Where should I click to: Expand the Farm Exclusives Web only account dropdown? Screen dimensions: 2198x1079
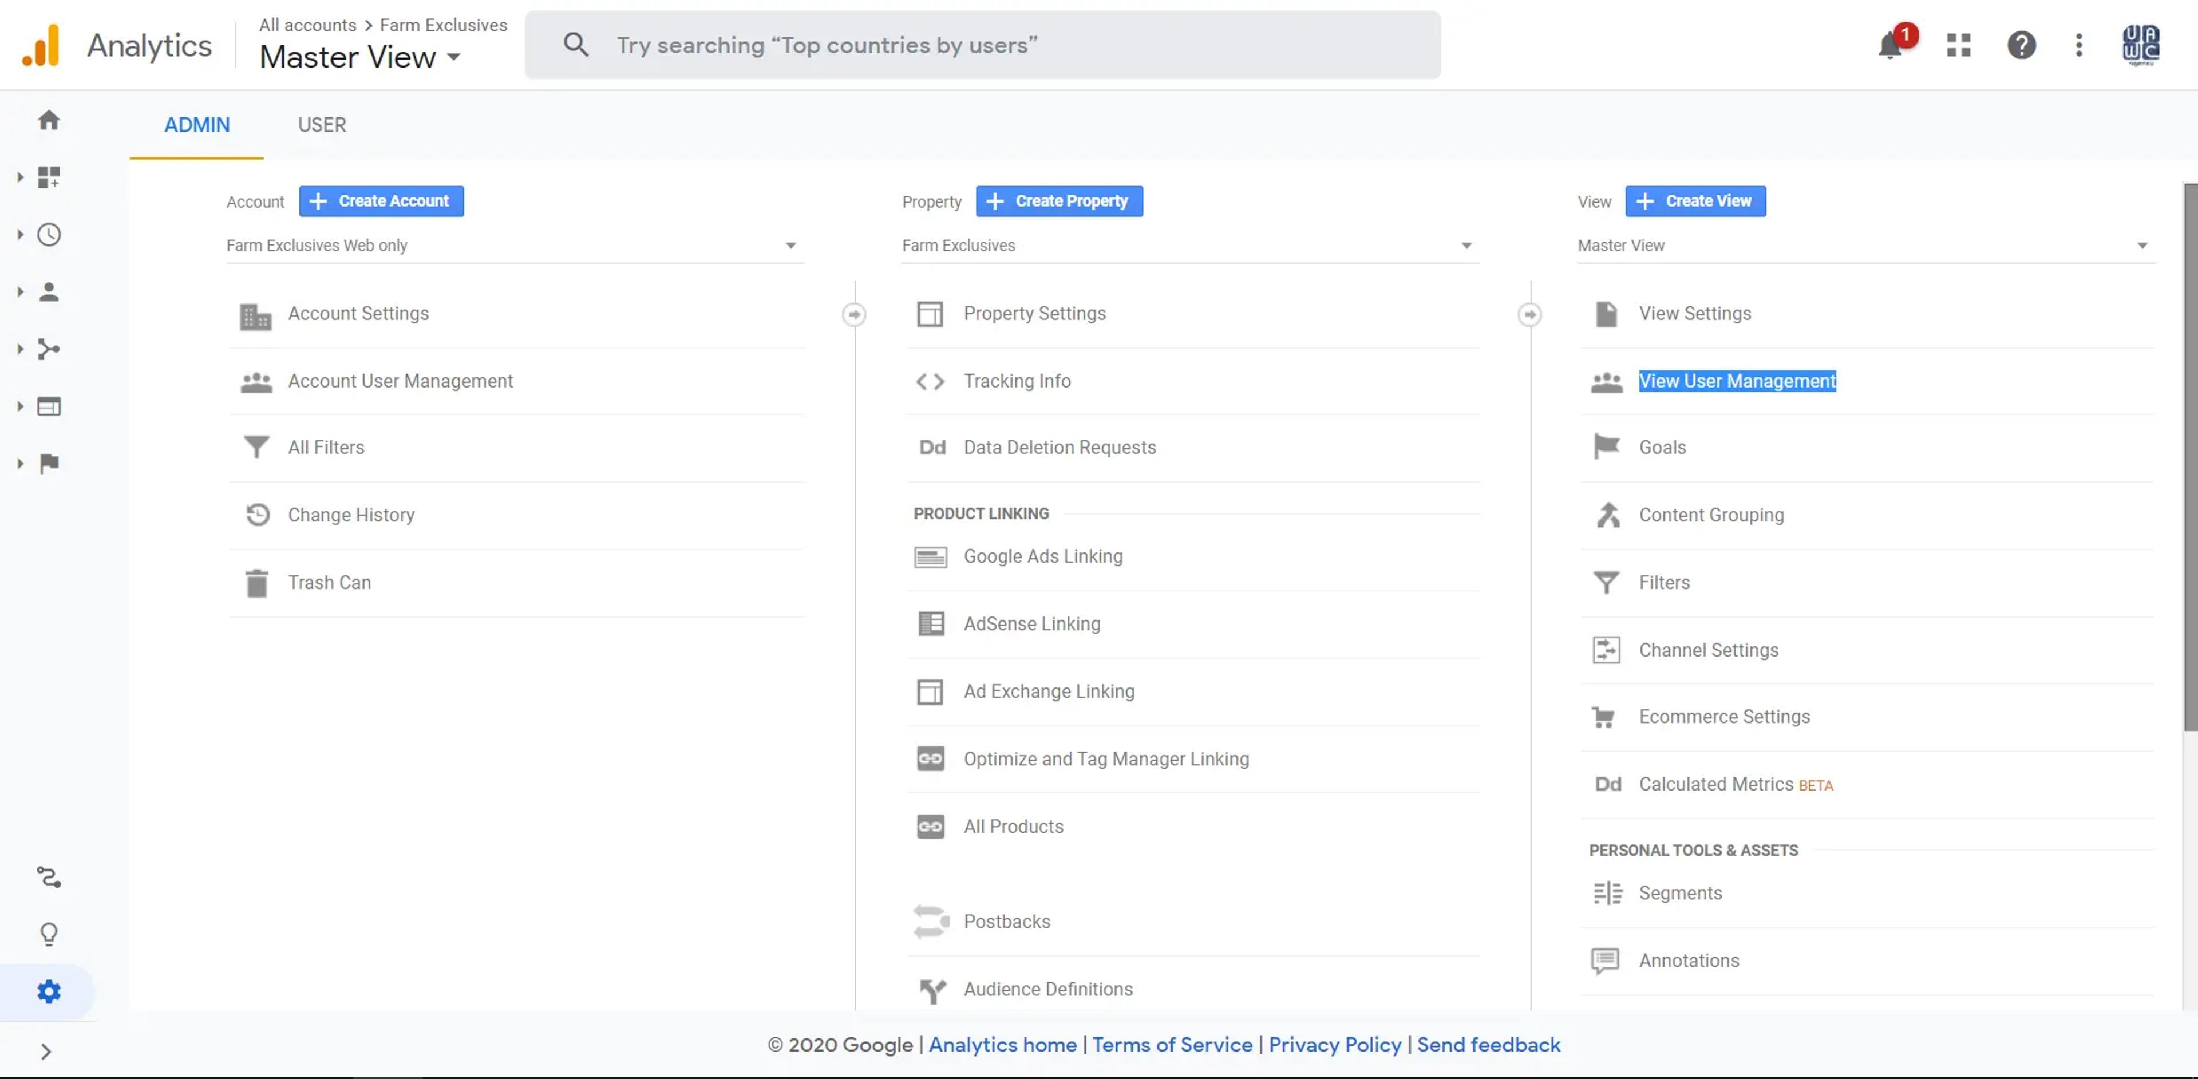[513, 246]
